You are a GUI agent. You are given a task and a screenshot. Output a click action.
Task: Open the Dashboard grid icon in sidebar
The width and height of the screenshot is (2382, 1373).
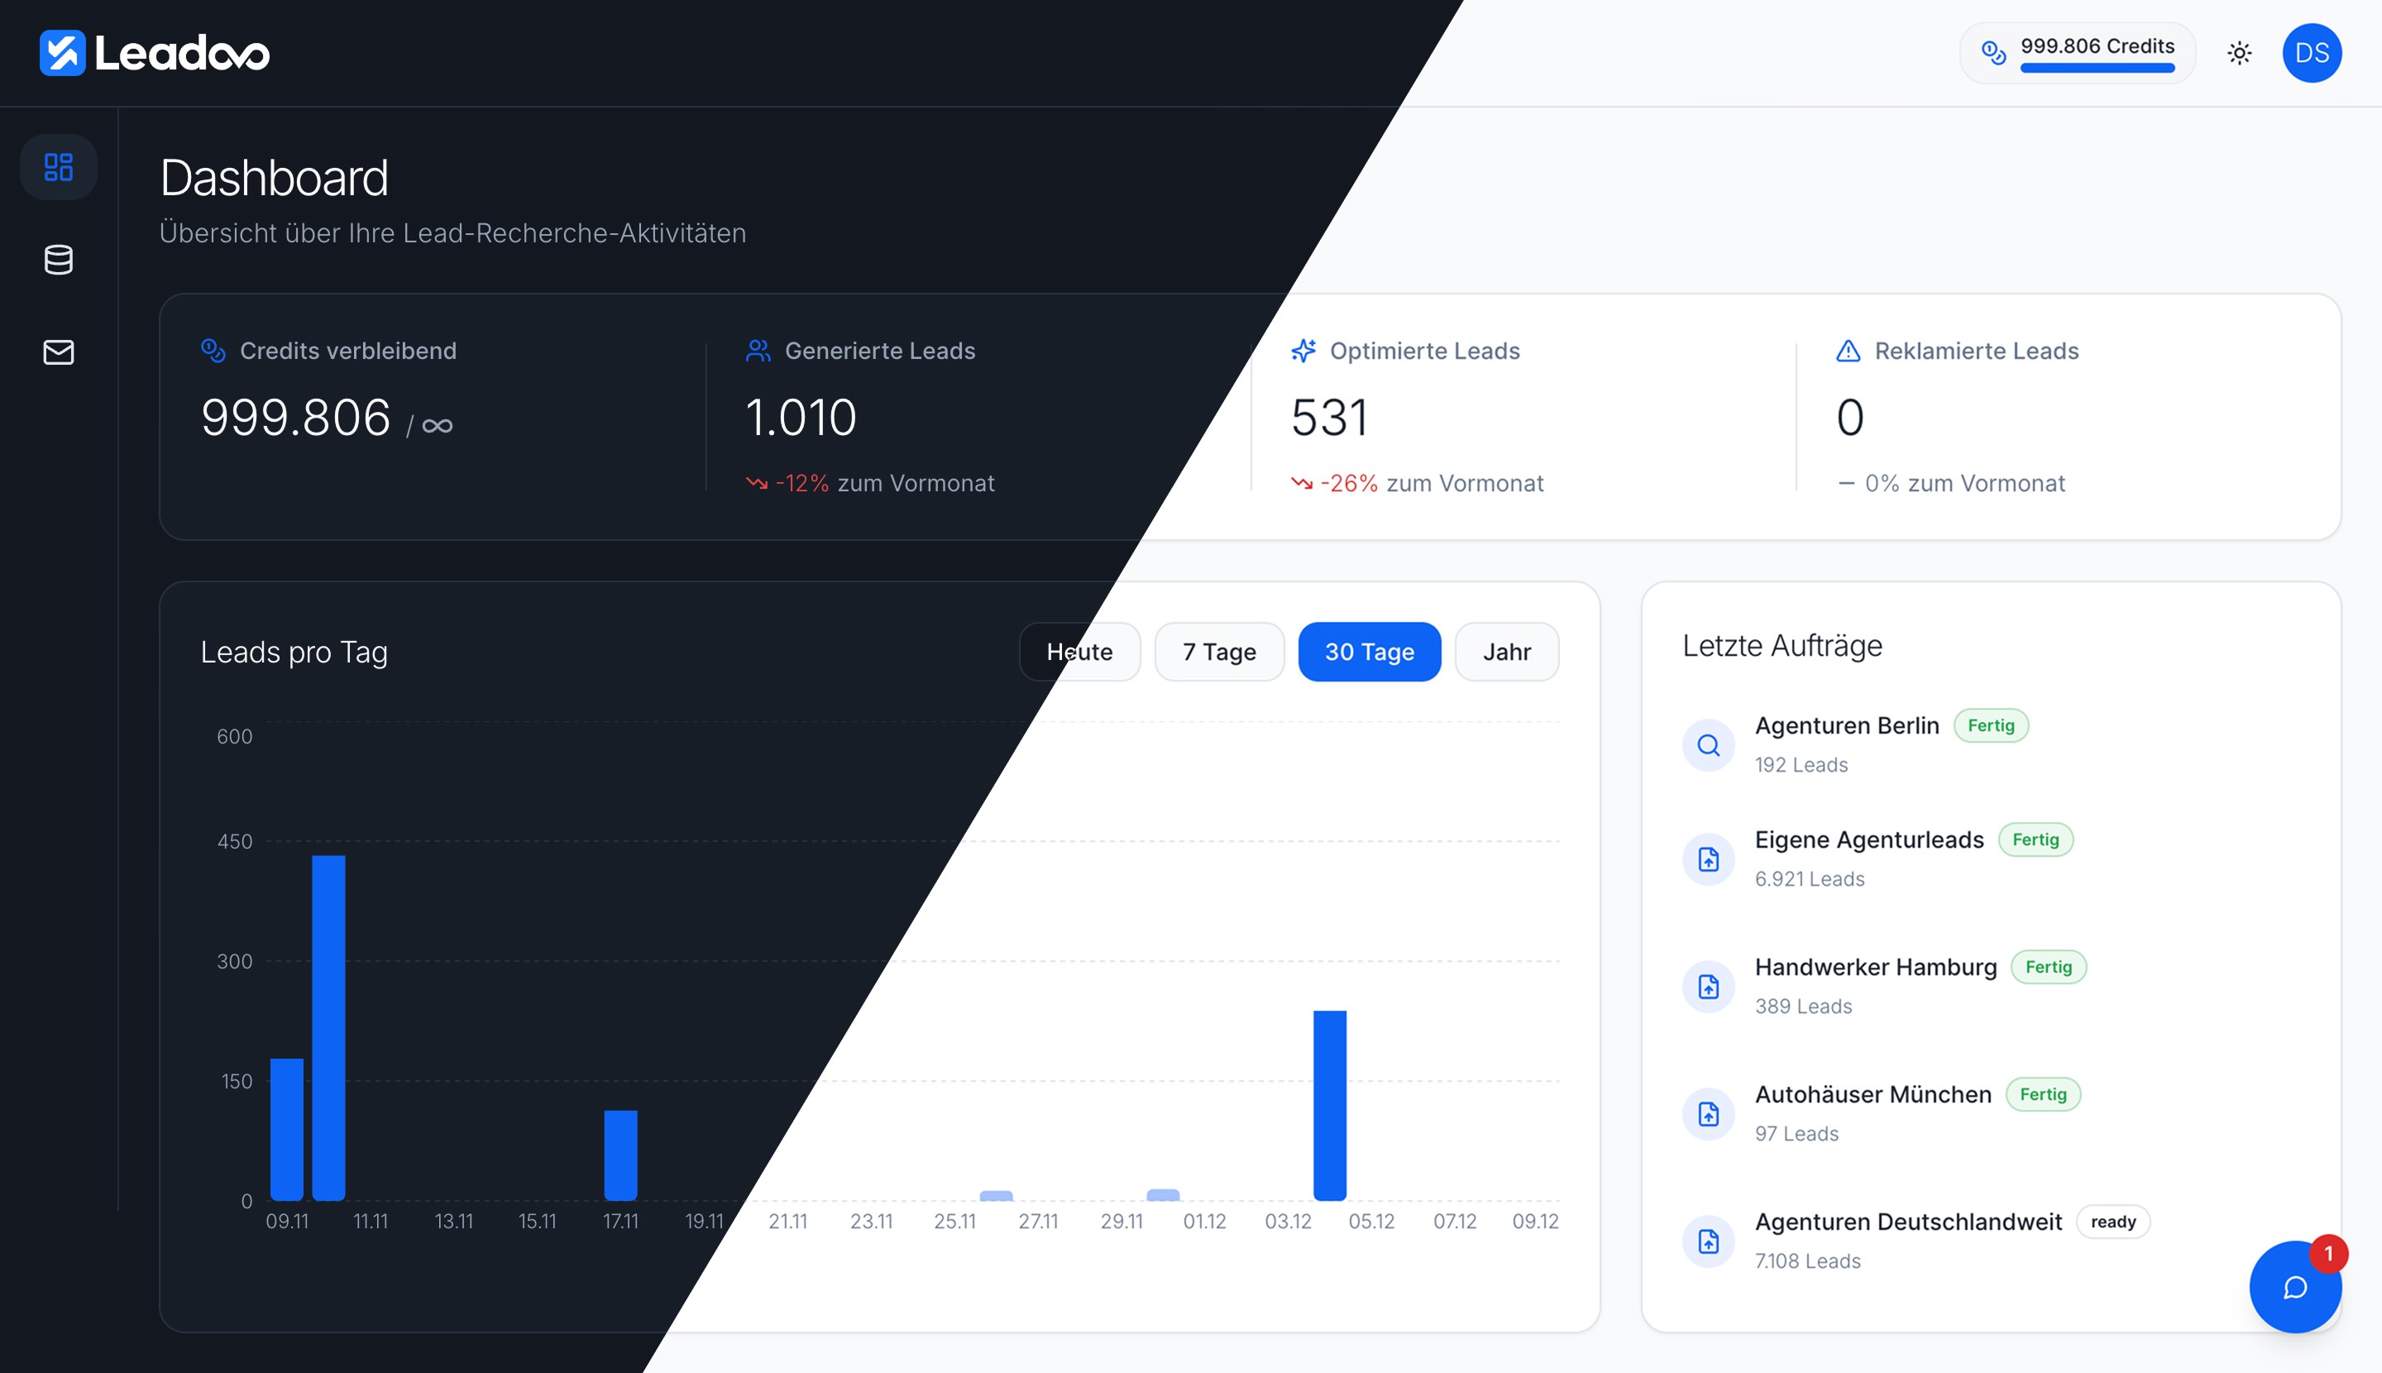[59, 168]
